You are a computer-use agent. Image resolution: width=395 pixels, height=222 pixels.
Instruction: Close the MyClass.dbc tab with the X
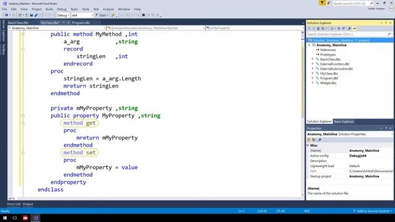point(68,23)
